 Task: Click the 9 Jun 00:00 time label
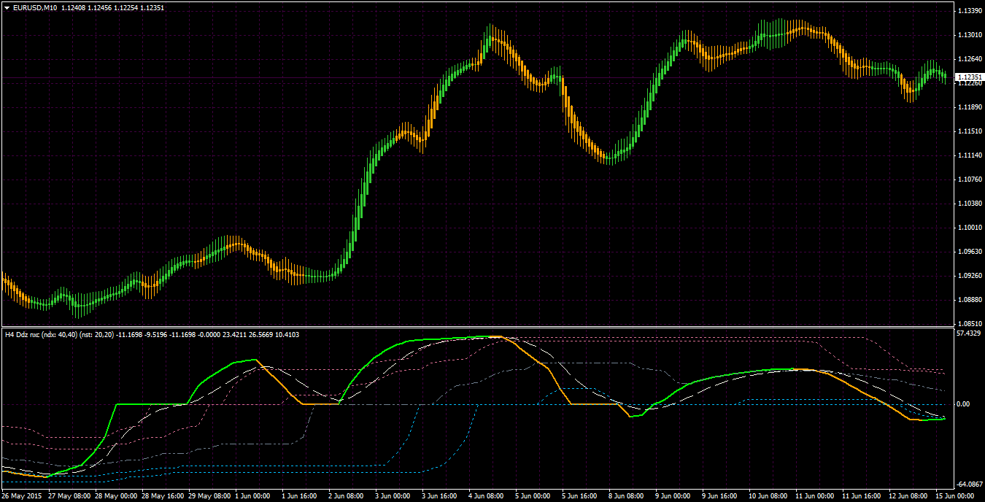coord(673,495)
